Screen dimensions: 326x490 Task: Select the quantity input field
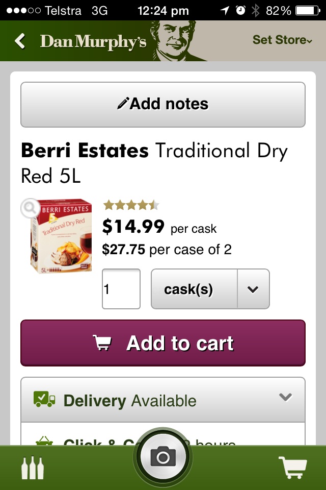[x=121, y=289]
